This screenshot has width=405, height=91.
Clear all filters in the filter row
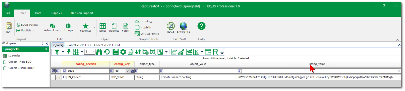point(53,71)
